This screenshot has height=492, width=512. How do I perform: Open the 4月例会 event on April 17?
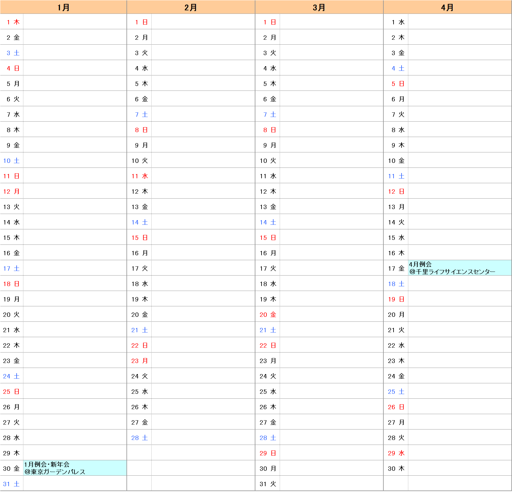(460, 268)
